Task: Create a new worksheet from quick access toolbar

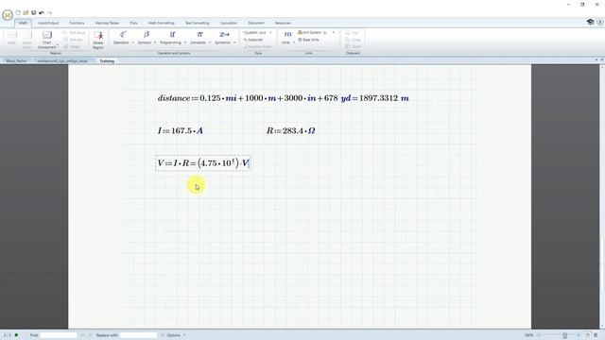Action: pyautogui.click(x=18, y=12)
